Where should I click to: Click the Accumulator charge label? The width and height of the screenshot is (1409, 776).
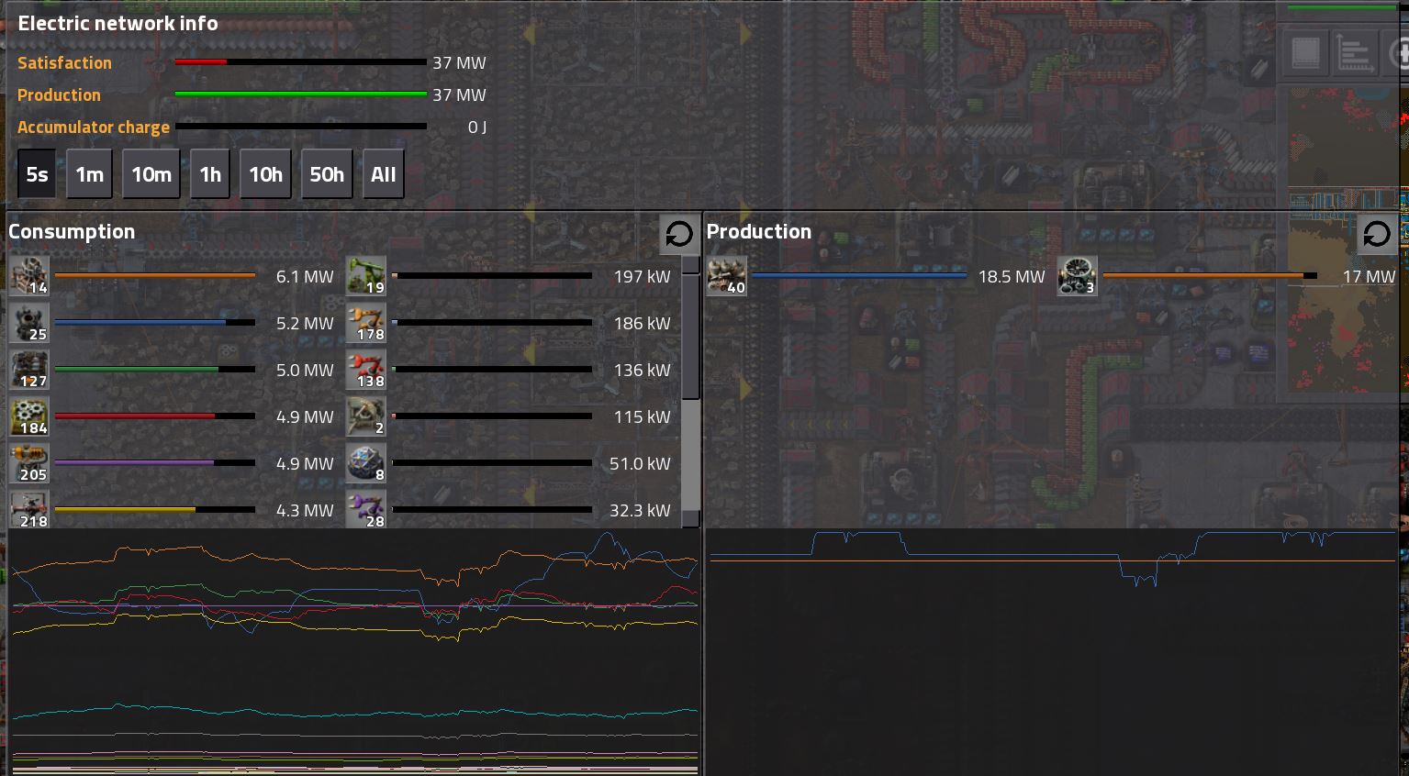(94, 127)
